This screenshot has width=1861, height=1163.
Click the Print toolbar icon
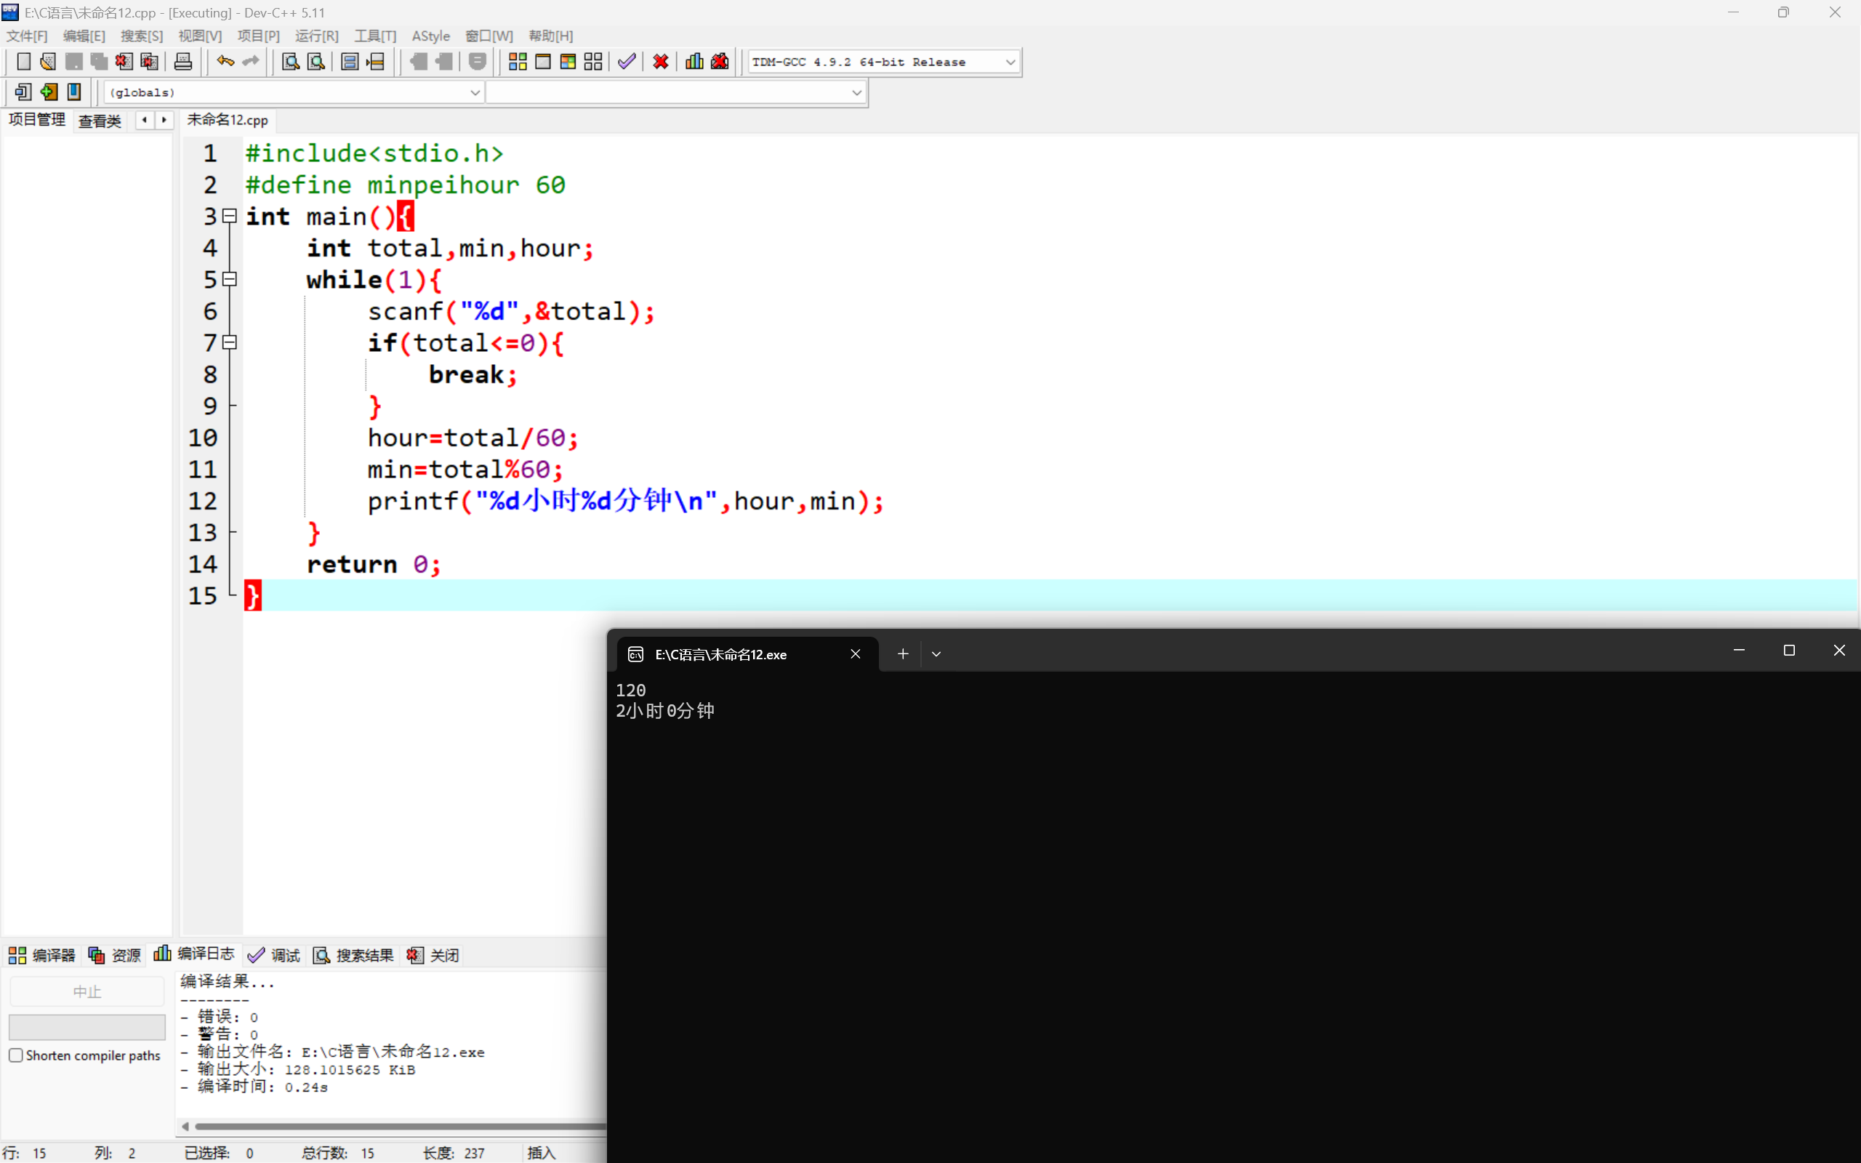click(x=183, y=62)
